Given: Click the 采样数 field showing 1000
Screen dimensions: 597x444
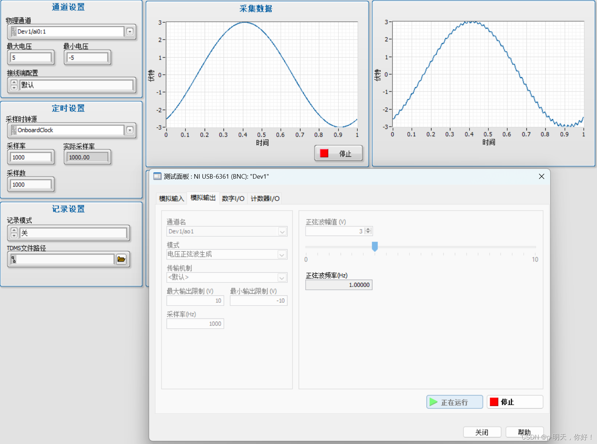Looking at the screenshot, I should coord(31,185).
